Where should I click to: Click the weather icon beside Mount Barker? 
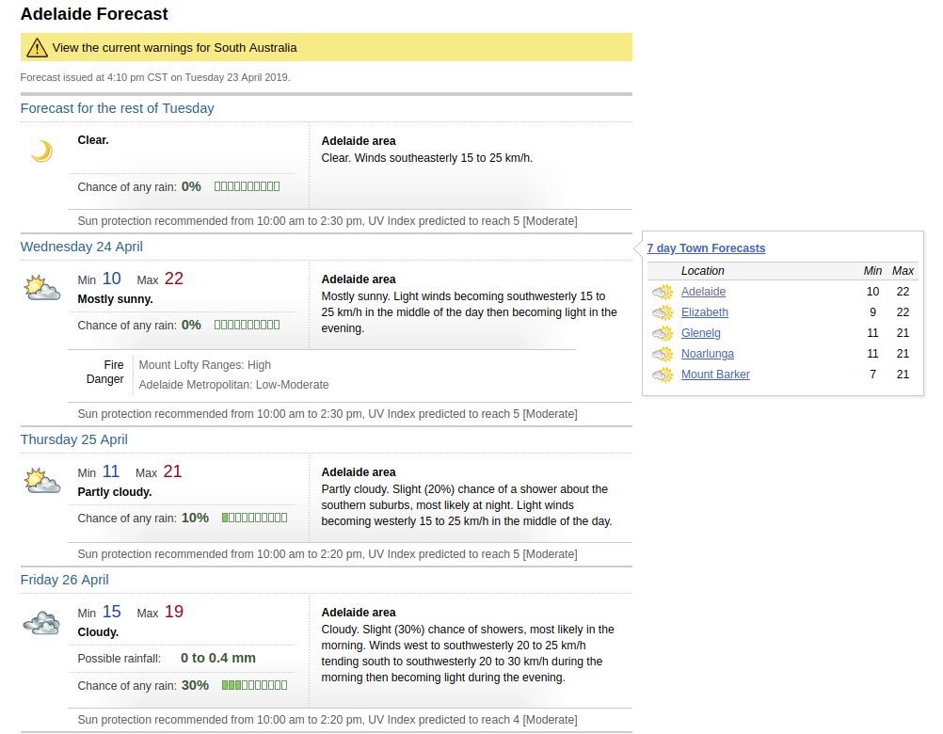[x=663, y=375]
